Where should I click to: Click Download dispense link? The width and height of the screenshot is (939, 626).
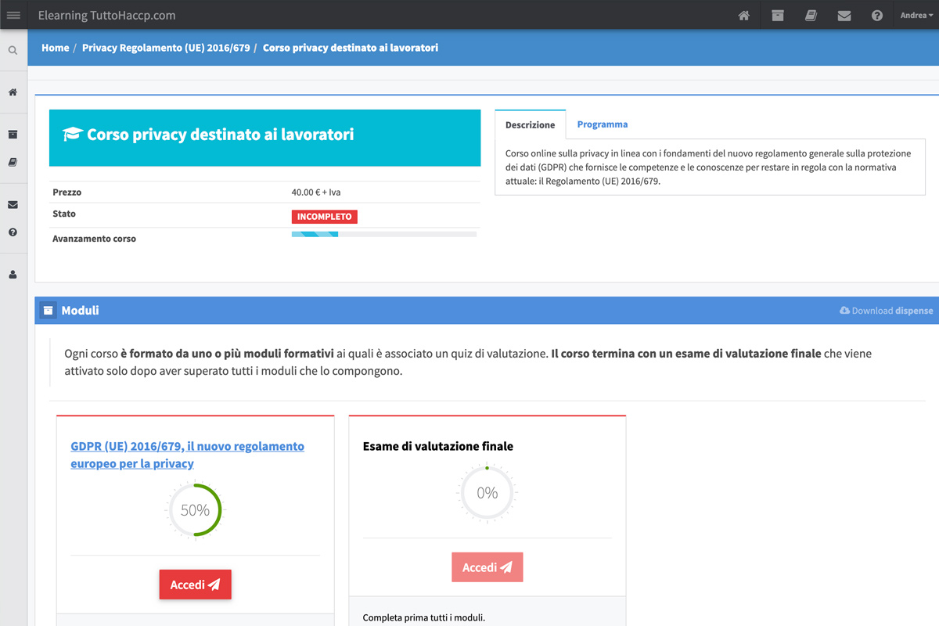pyautogui.click(x=887, y=311)
